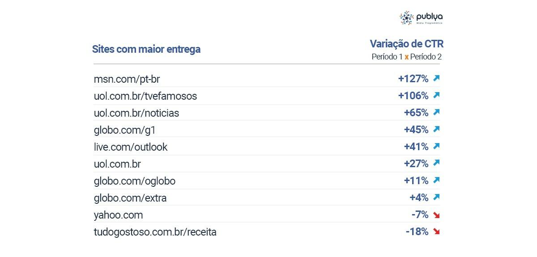Click the Período 1 x Período 2 subtitle
Screen dimensions: 537x257
[x=407, y=57]
